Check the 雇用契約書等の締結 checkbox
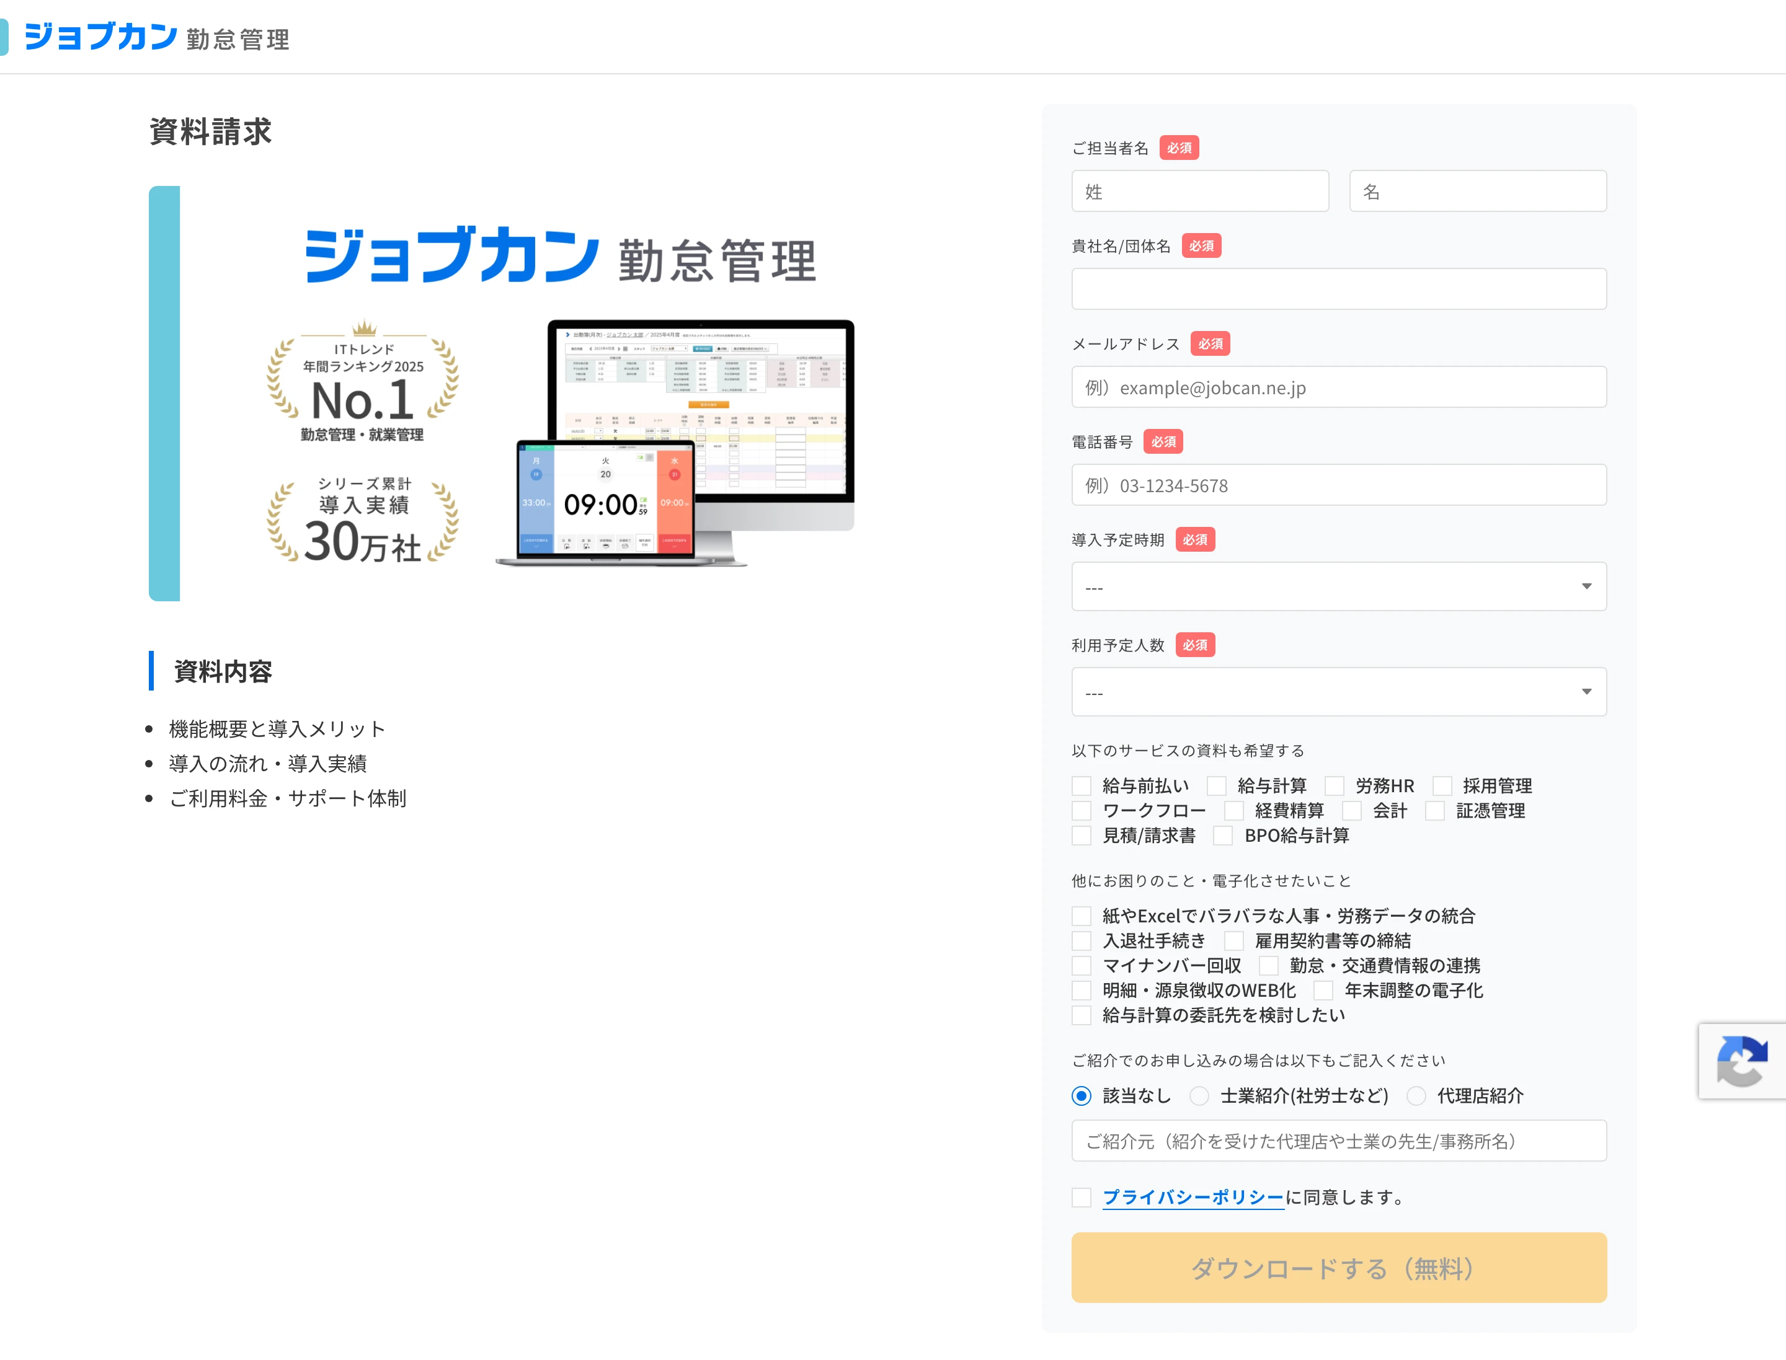 pyautogui.click(x=1233, y=941)
